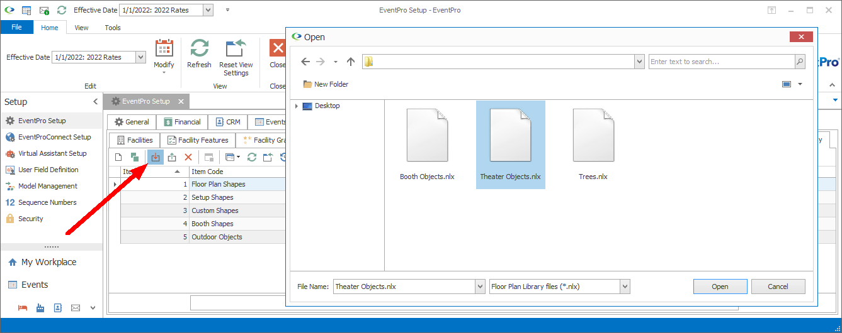The image size is (842, 333).
Task: Select the Trees.nlx file
Action: (x=593, y=145)
